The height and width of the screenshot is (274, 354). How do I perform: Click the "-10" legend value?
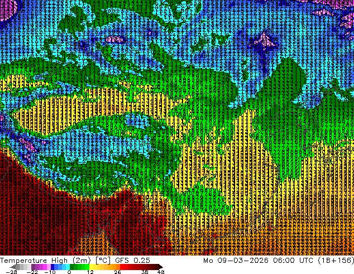pyautogui.click(x=50, y=272)
